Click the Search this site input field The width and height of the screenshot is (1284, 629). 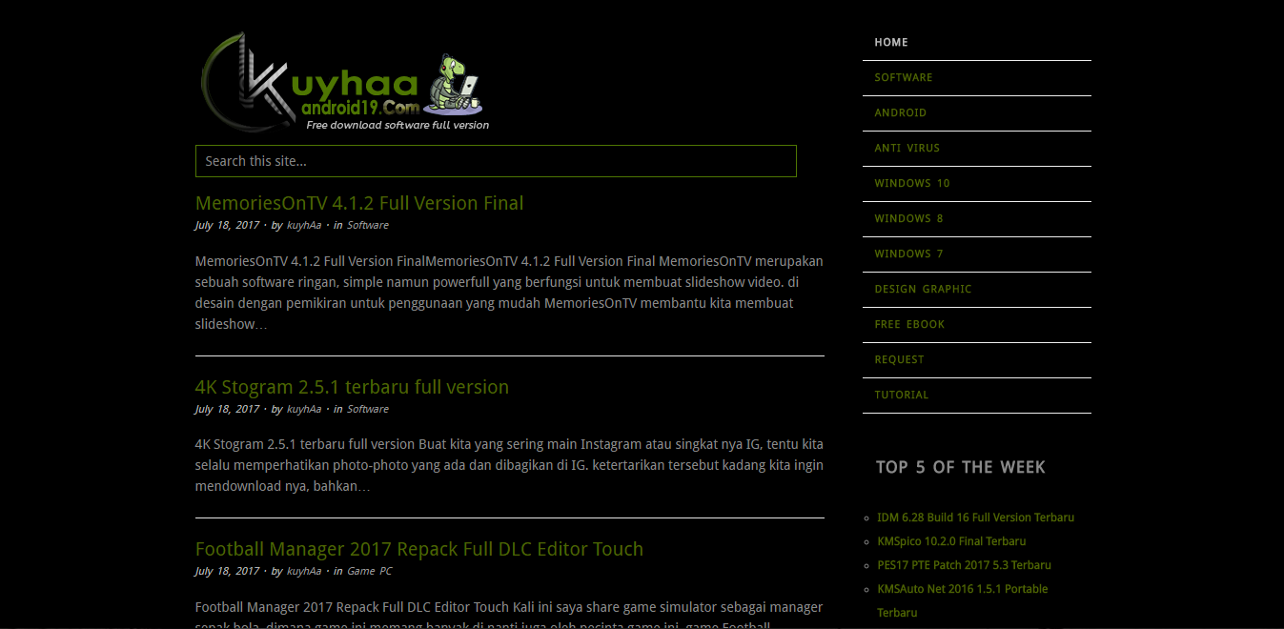pyautogui.click(x=496, y=161)
